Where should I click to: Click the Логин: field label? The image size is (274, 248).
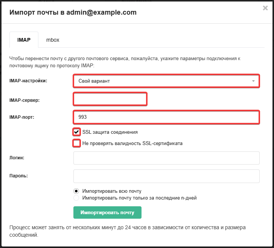tap(17, 158)
